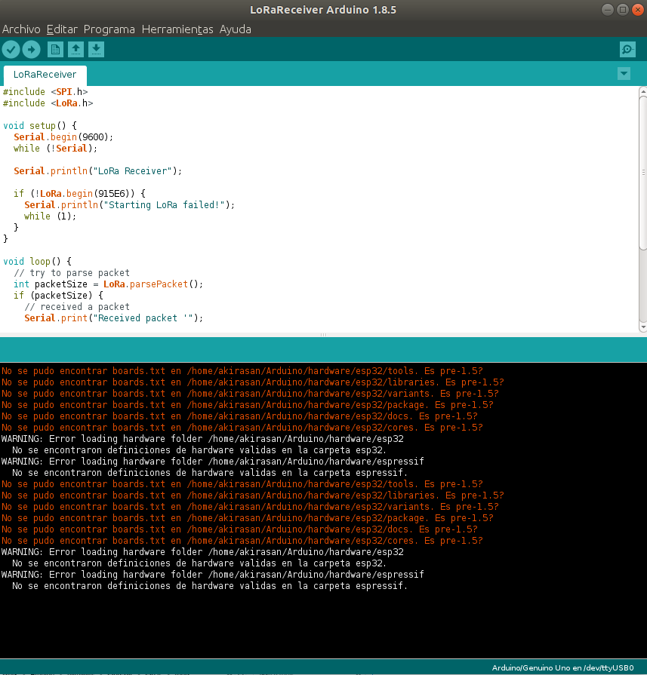647x675 pixels.
Task: Click the 'if (packetSize) {' line
Action: [x=58, y=296]
